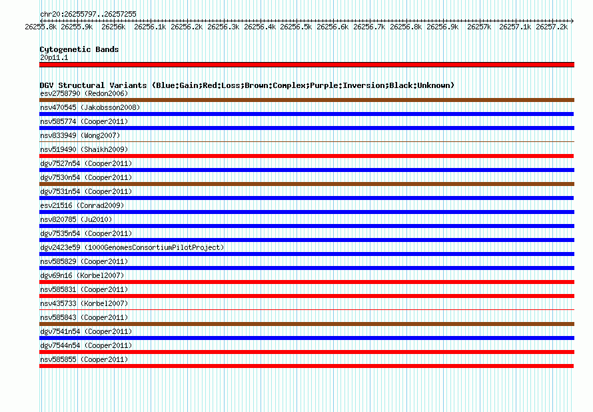593x412 pixels.
Task: Click the red bar below dgv7544n54
Action: (306, 352)
